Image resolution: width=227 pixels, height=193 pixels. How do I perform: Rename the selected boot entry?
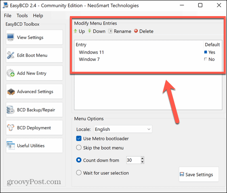coord(120,31)
